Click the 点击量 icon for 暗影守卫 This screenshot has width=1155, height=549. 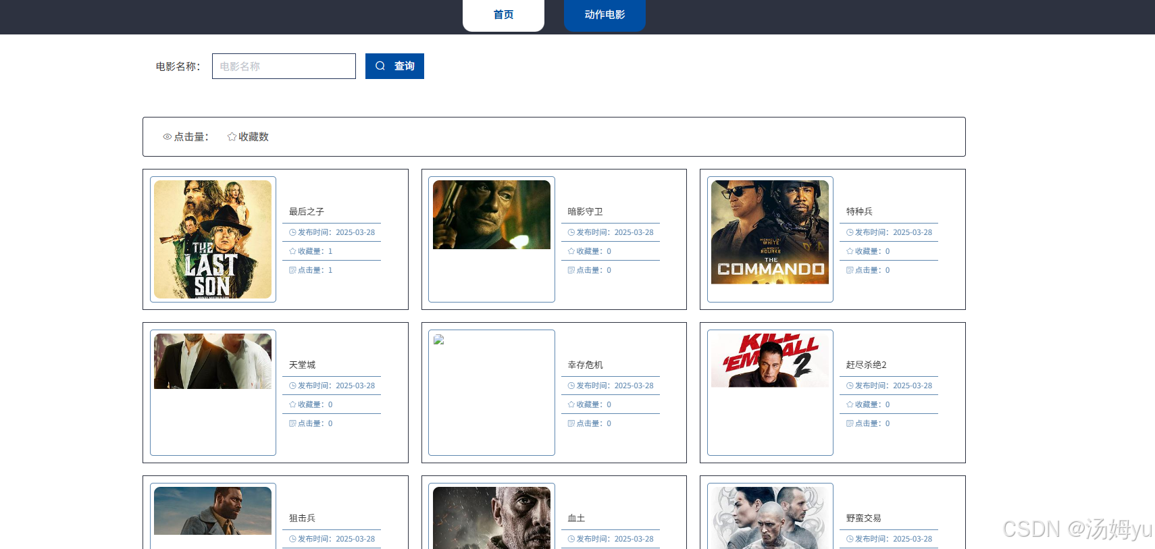(571, 270)
